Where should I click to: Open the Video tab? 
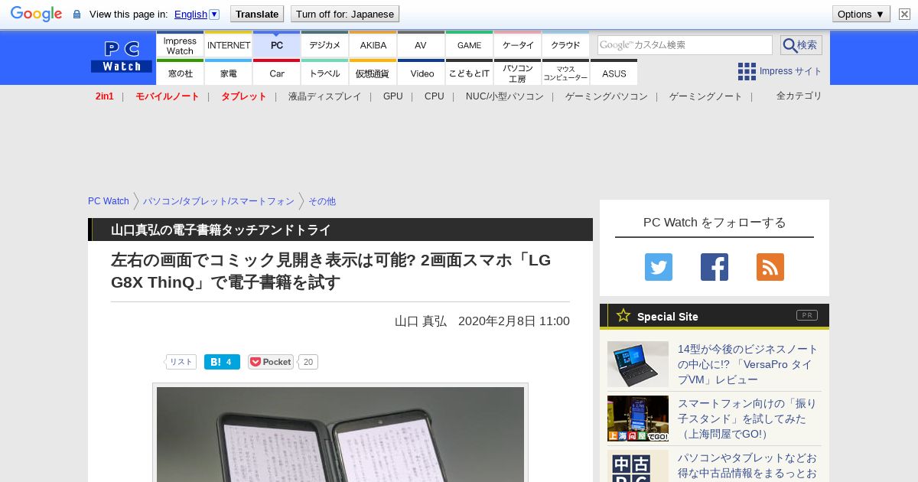click(421, 73)
